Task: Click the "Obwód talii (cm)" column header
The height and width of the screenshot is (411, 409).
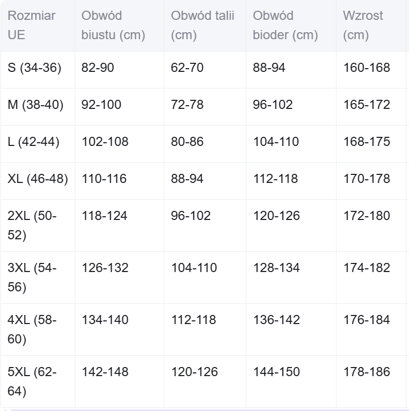Action: coord(202,26)
